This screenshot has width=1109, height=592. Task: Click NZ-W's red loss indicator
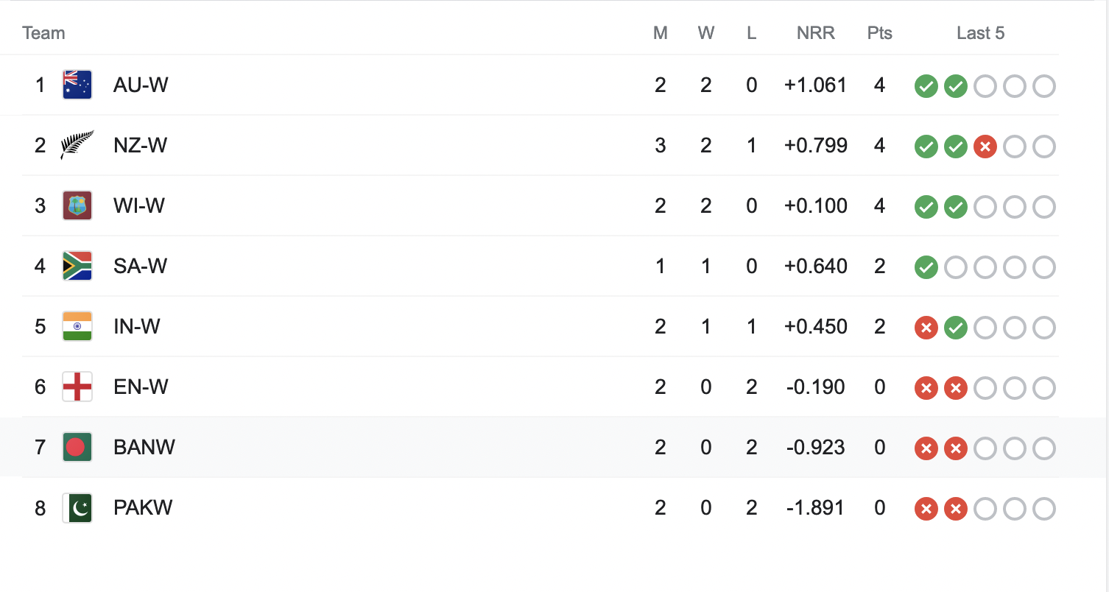click(985, 147)
